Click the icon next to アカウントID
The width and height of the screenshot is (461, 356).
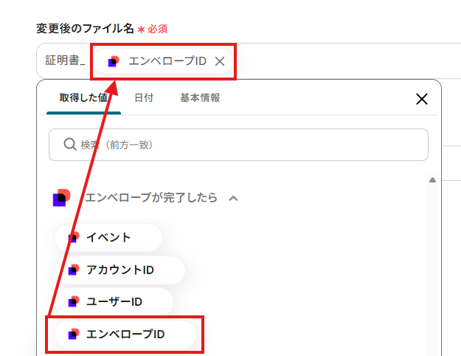(x=73, y=270)
